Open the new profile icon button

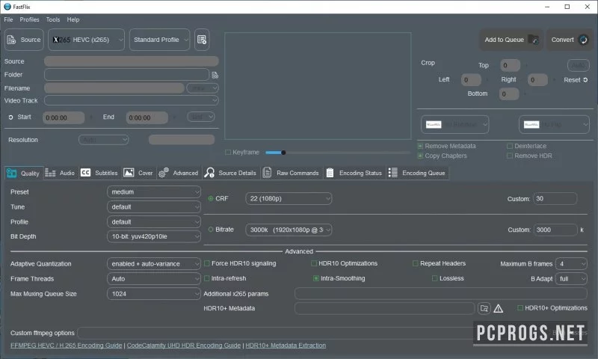pos(202,40)
